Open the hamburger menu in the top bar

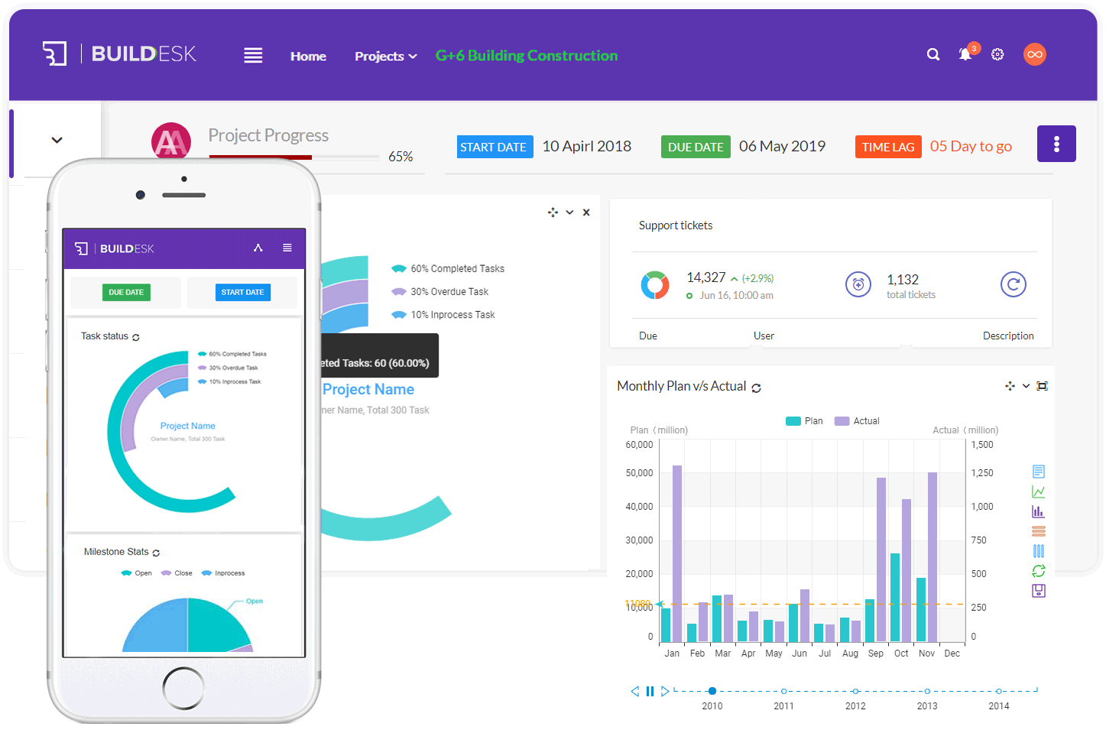point(253,55)
